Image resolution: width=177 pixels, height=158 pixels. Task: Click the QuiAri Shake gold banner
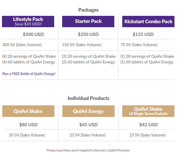pyautogui.click(x=28, y=111)
